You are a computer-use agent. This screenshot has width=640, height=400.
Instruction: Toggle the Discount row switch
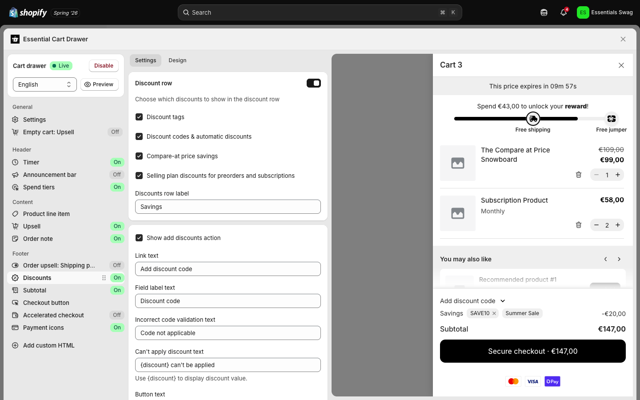[314, 83]
